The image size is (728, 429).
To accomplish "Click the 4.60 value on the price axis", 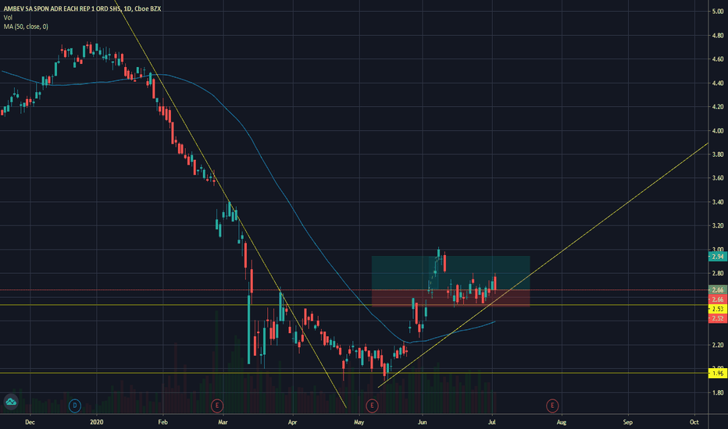I will click(717, 59).
